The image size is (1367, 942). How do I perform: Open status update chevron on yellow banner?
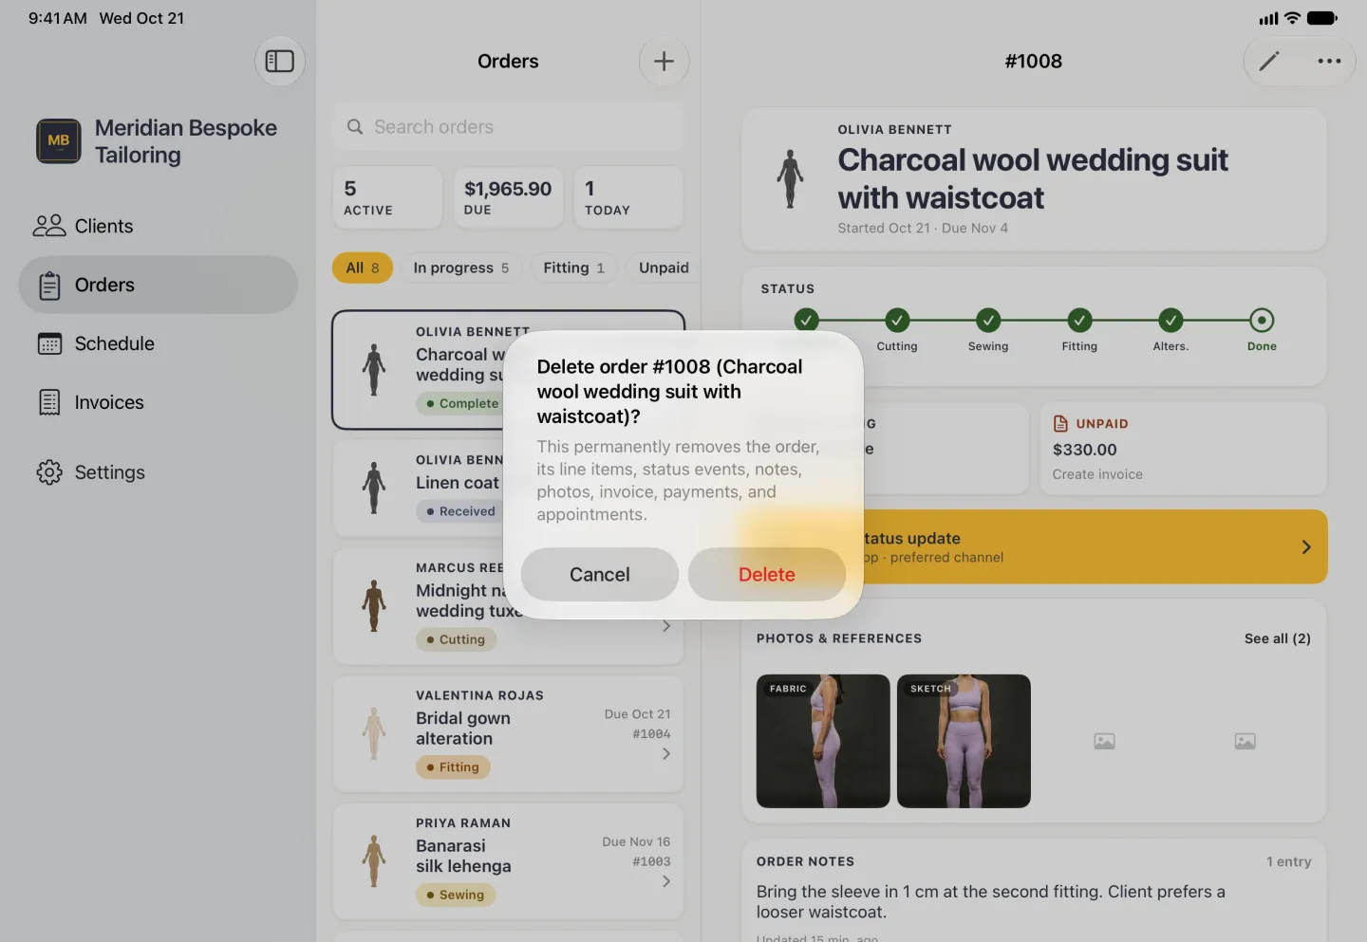click(1306, 546)
